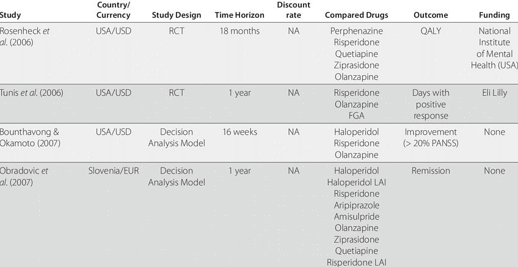518x267 pixels.
Task: Select the 16 weeks time horizon cell
Action: pos(239,132)
